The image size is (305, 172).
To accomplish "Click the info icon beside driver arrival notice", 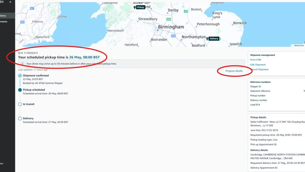I will (22, 64).
